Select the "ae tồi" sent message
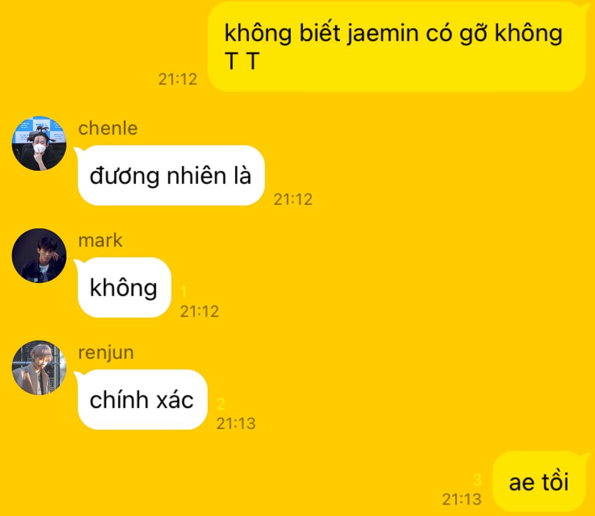 coord(539,482)
